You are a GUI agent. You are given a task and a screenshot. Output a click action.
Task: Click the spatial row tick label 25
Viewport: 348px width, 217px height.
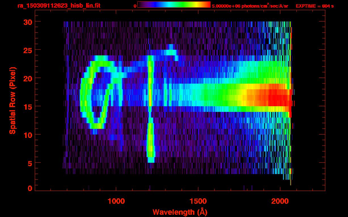tap(28, 50)
